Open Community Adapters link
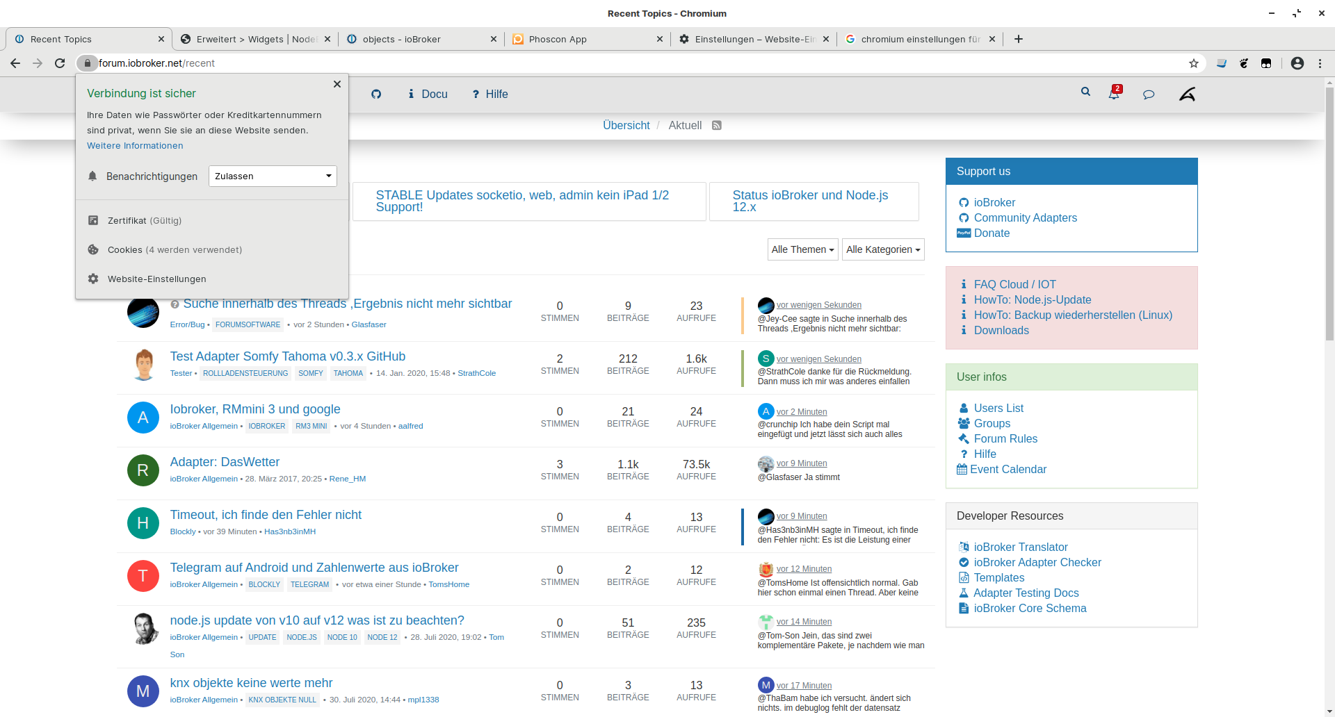This screenshot has width=1335, height=717. (1025, 217)
